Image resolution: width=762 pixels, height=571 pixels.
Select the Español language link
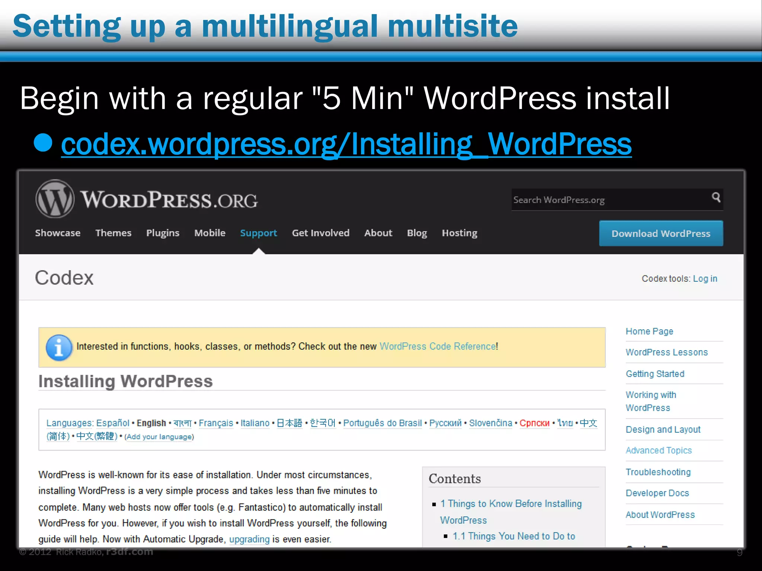pos(113,423)
